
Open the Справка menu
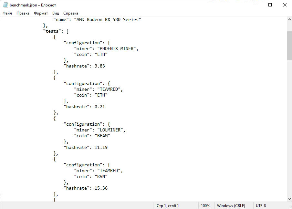70,13
